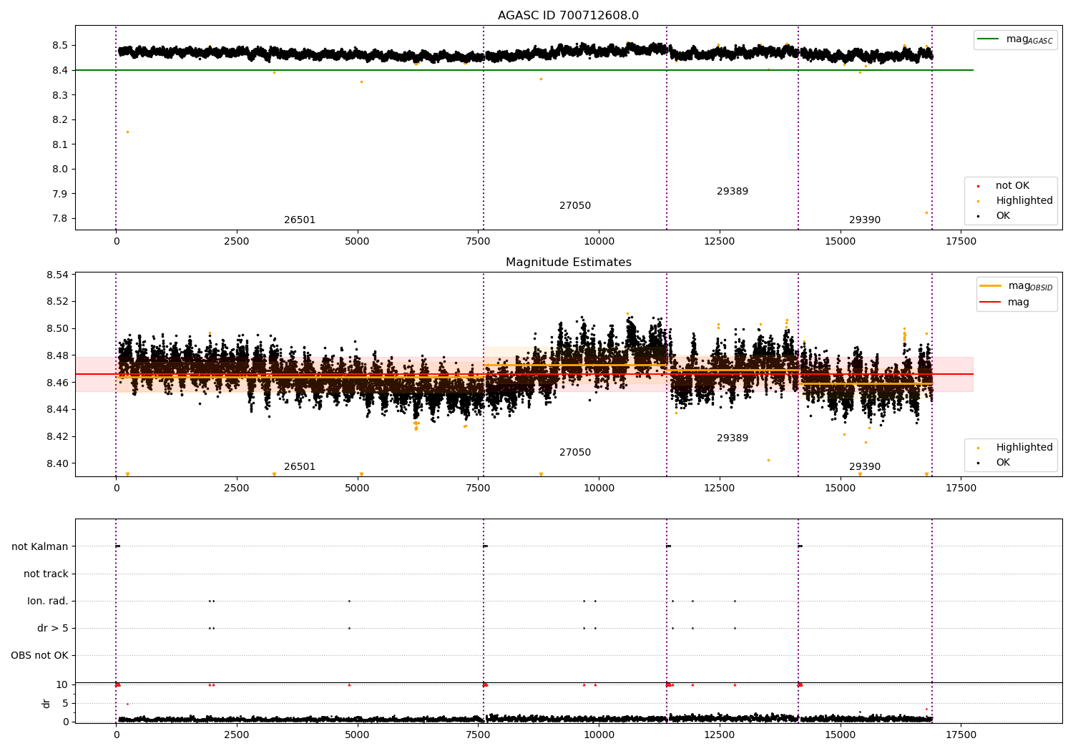Click the "AGASC ID 700712608.0" plot title

click(568, 16)
